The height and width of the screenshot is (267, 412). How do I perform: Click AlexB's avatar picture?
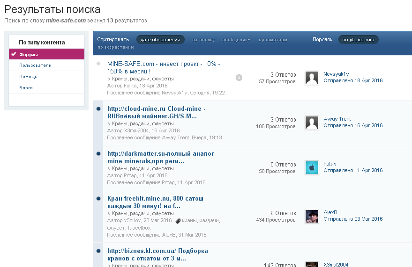point(312,216)
